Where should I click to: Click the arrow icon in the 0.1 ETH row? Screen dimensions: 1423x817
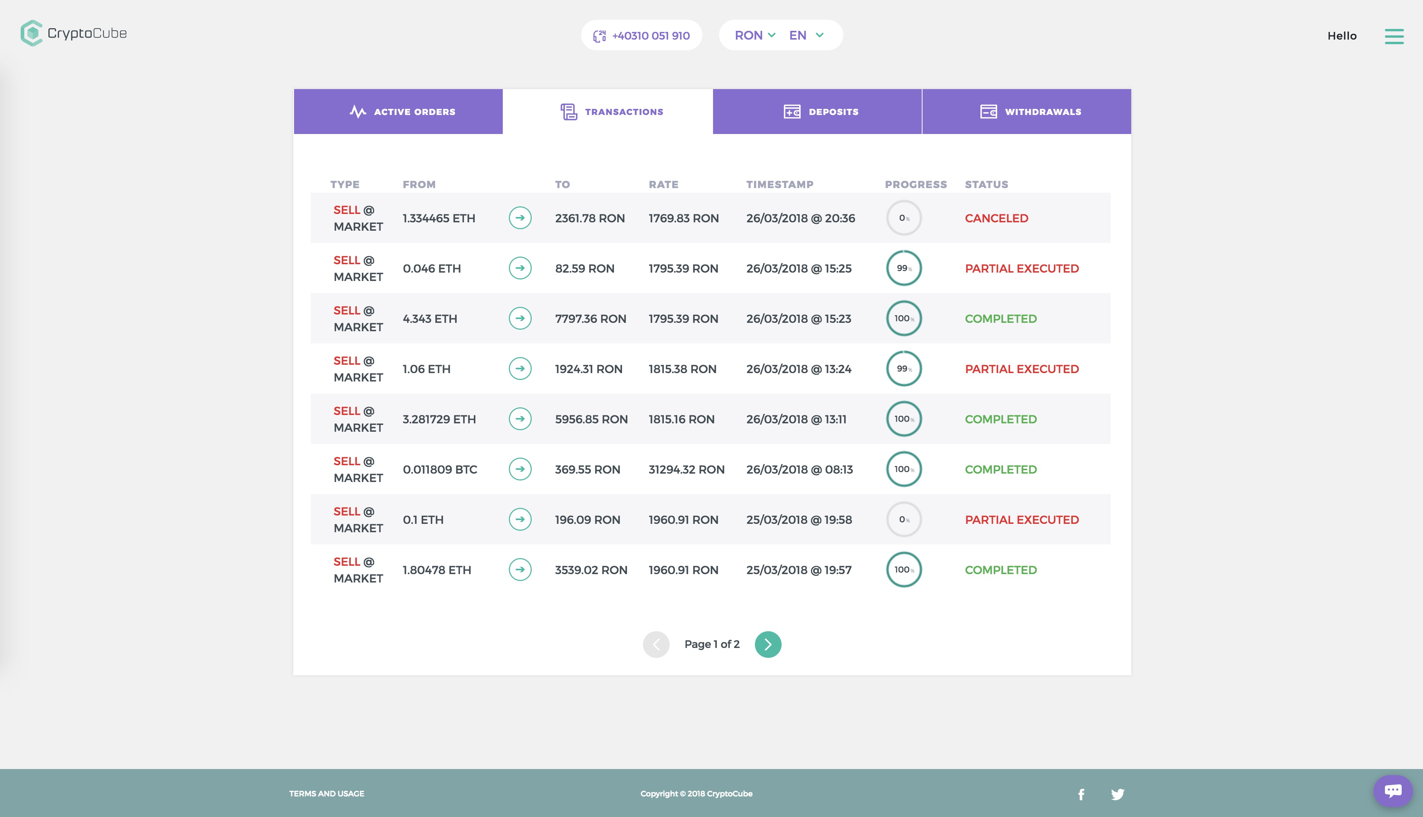point(520,519)
